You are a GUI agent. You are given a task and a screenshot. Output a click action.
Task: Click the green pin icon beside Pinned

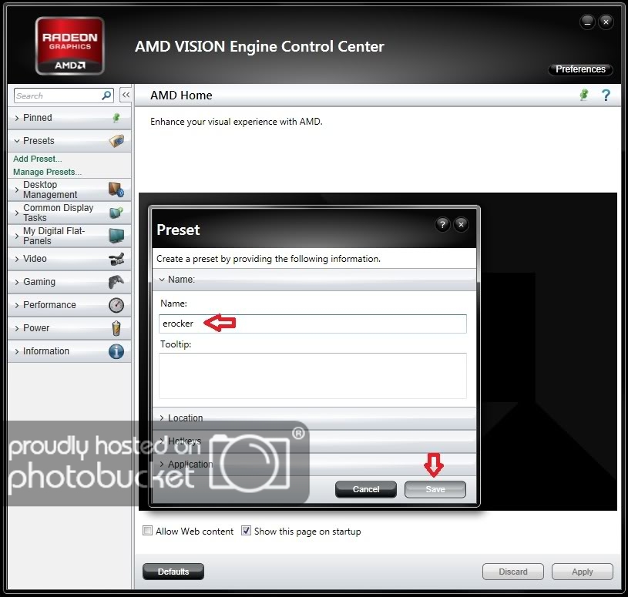coord(116,118)
